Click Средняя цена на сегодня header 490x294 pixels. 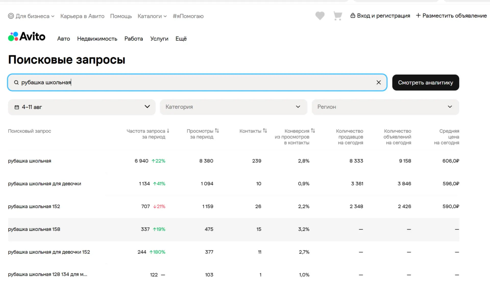[x=447, y=137]
